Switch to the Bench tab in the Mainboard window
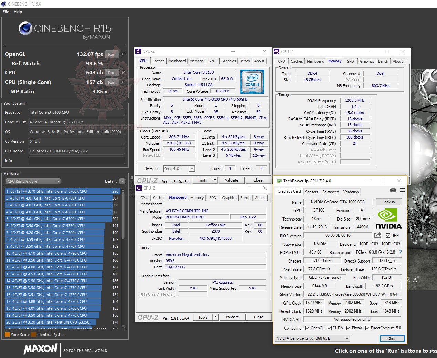Image resolution: width=437 pixels, height=358 pixels. [x=246, y=198]
